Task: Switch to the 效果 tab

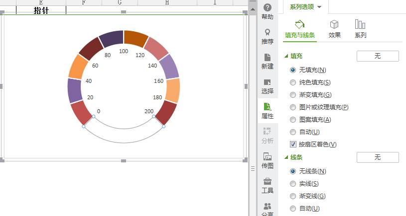Action: click(x=334, y=29)
